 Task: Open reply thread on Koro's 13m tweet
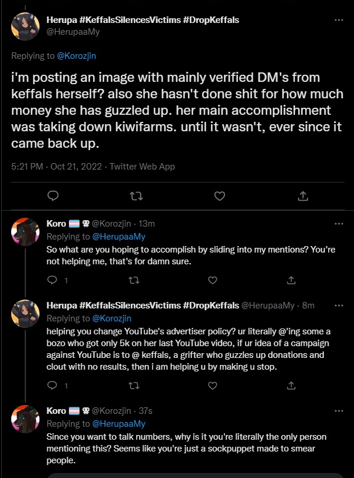(52, 281)
